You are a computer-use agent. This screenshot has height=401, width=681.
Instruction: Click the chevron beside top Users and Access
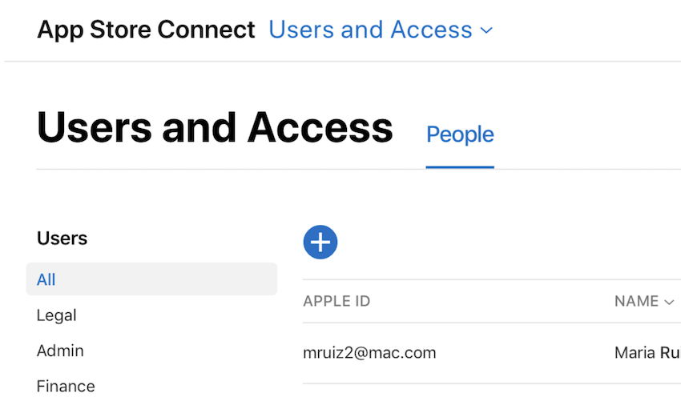[486, 31]
